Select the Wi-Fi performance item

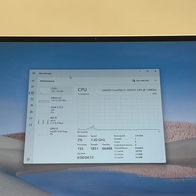(x=54, y=120)
